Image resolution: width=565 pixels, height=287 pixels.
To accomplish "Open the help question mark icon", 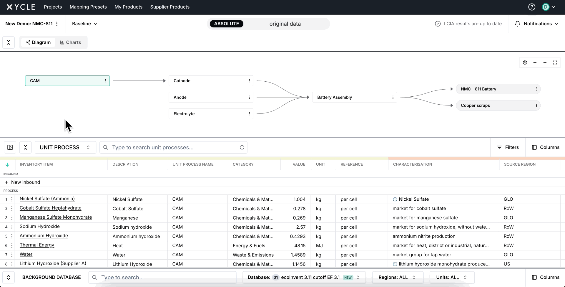I will tap(531, 7).
